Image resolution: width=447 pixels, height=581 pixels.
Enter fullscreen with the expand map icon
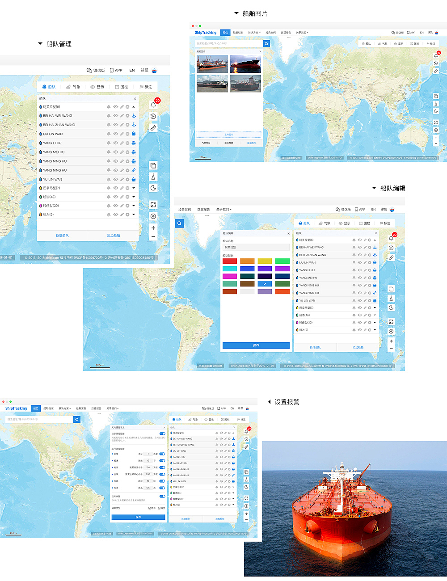(153, 204)
